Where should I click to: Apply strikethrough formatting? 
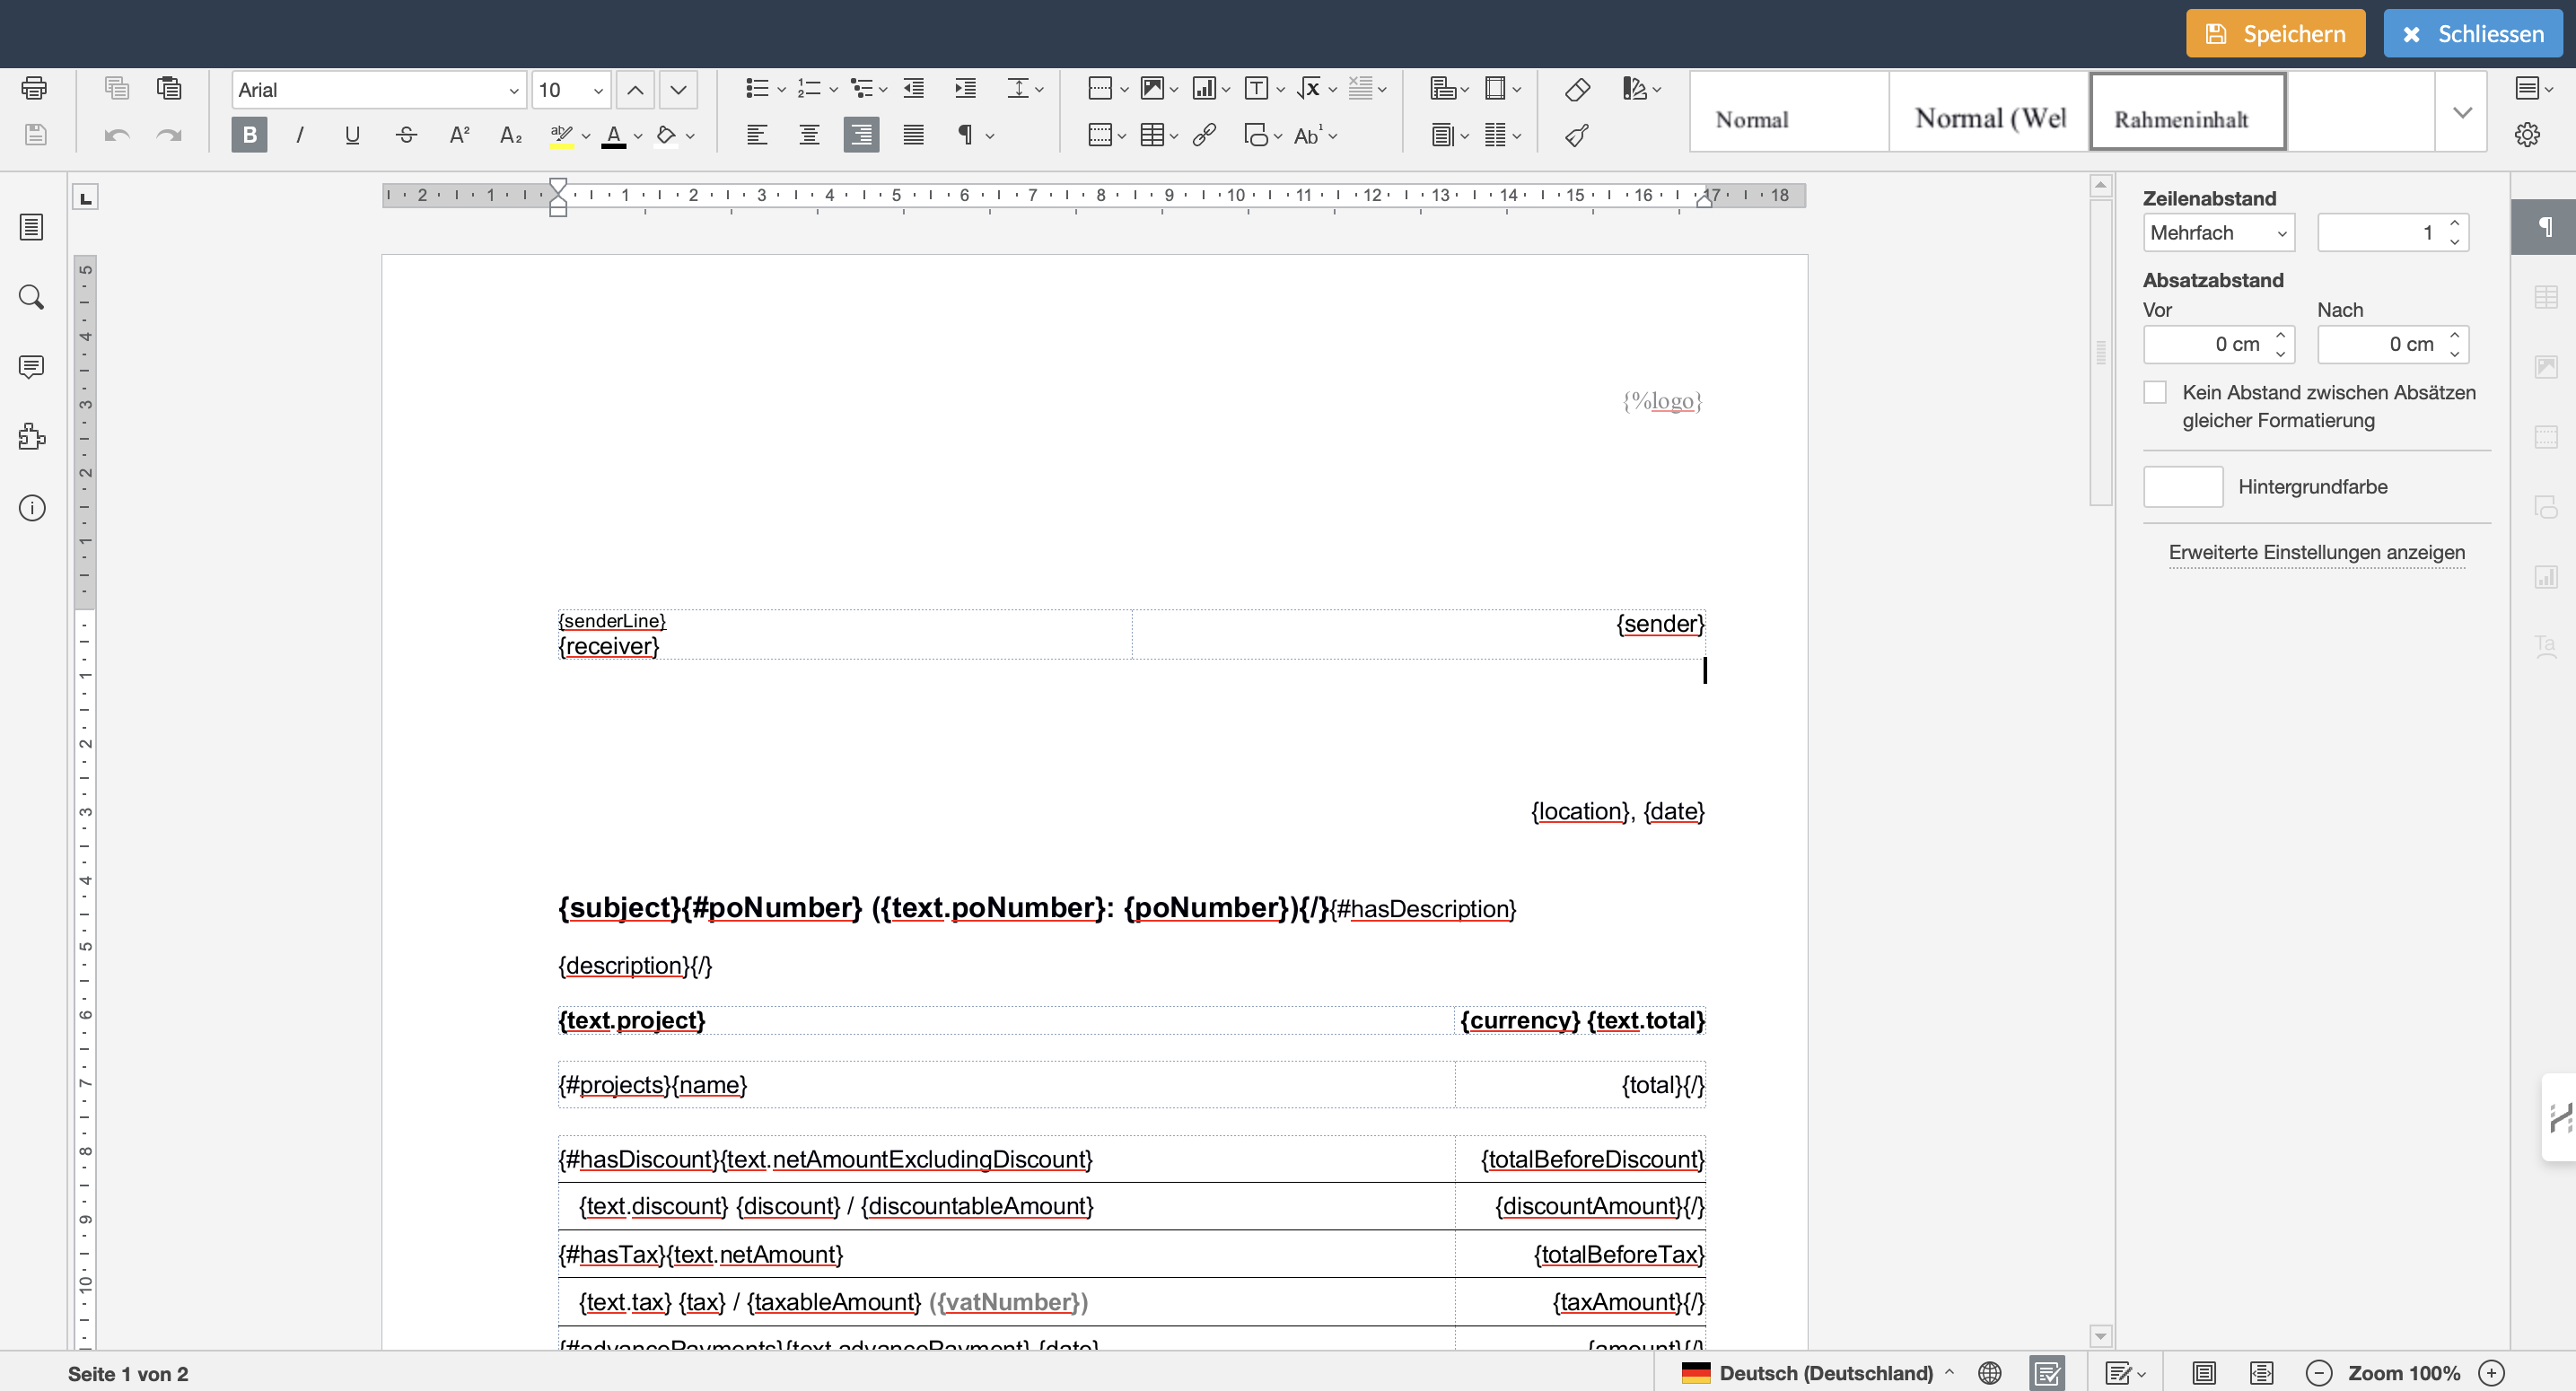click(x=406, y=135)
